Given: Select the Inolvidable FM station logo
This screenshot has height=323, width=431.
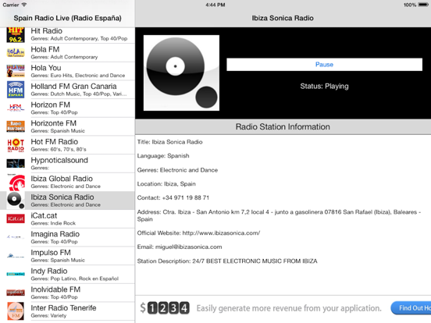Looking at the screenshot, I should pos(16,293).
